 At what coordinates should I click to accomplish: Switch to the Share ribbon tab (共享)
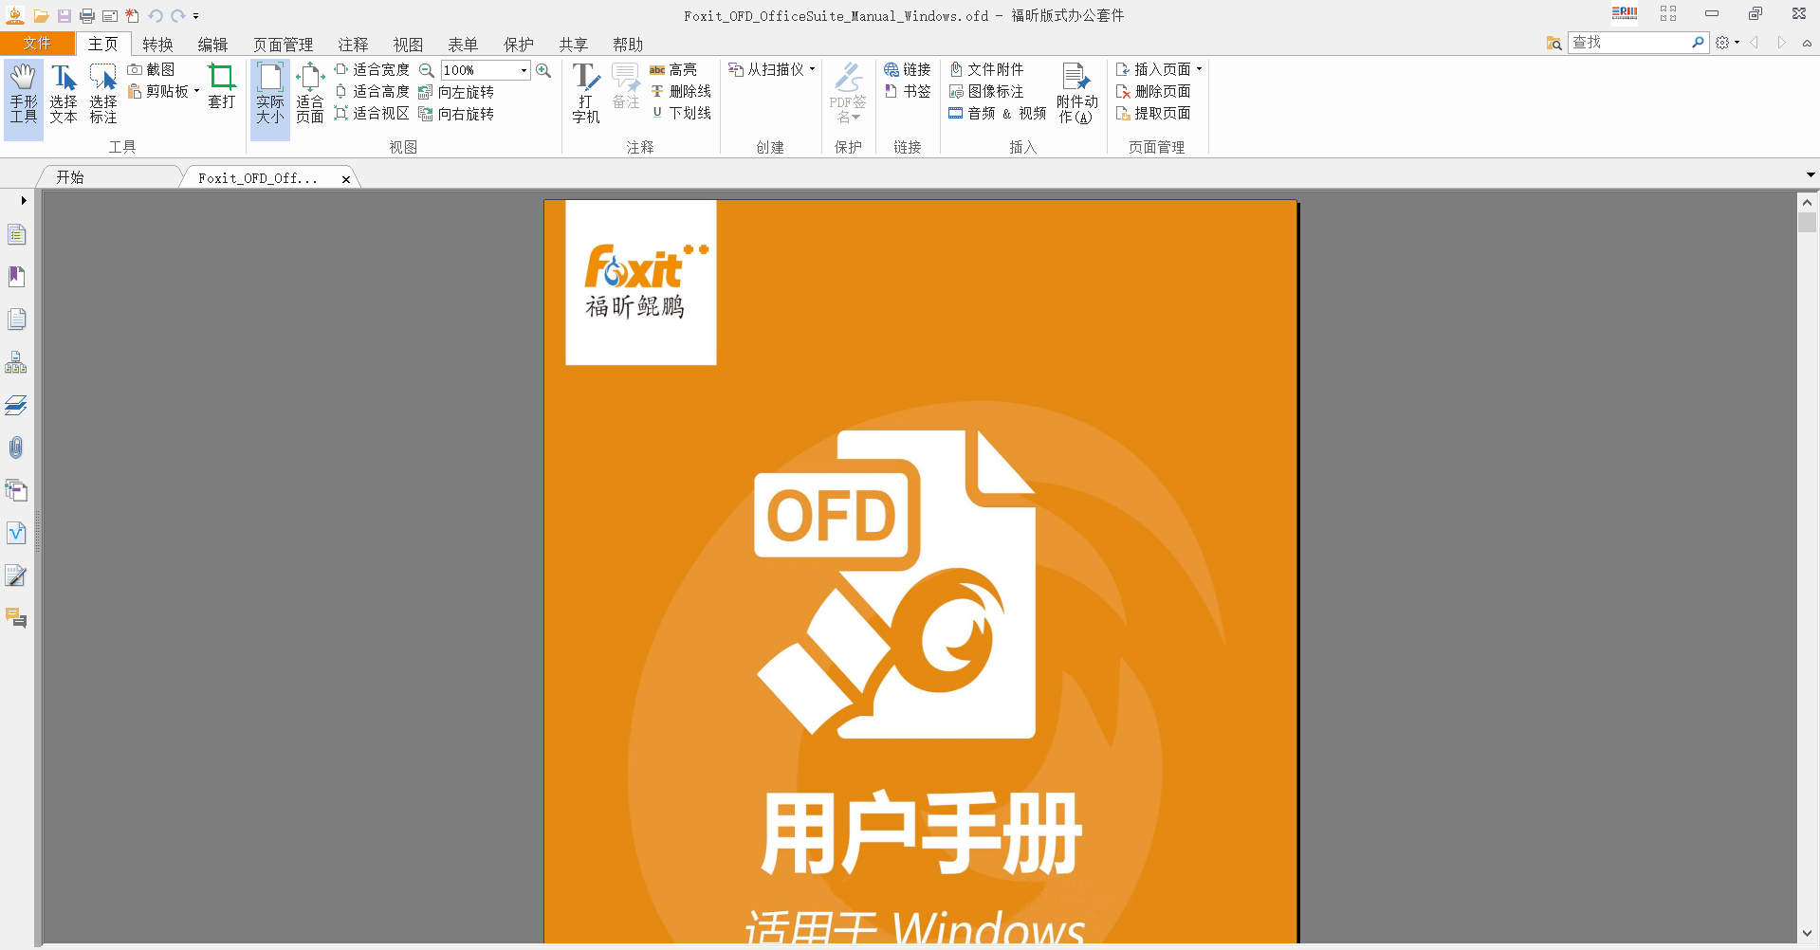(573, 45)
